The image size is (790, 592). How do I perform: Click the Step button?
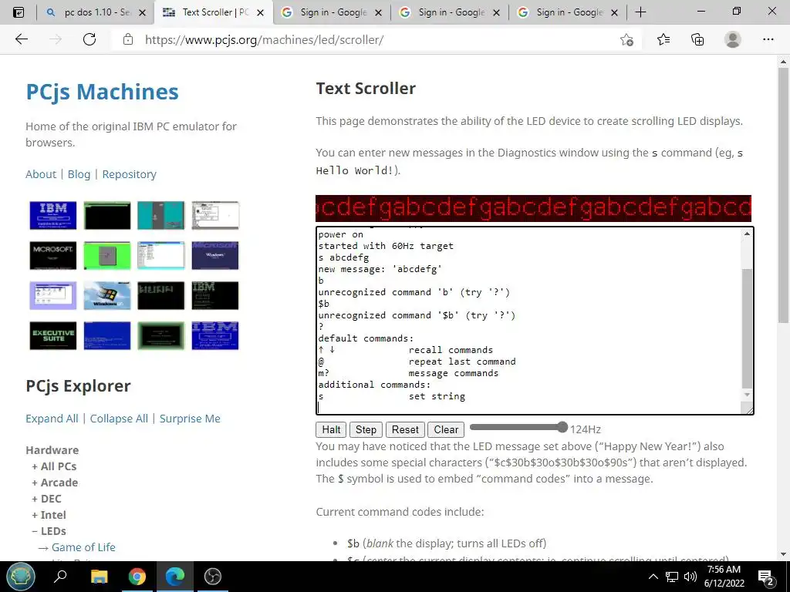[366, 429]
